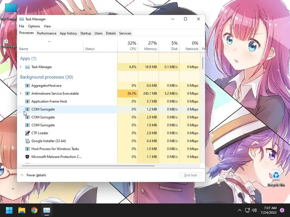Viewport: 290px width, 217px height.
Task: Click the Task Manager app row icon
Action: pos(27,67)
